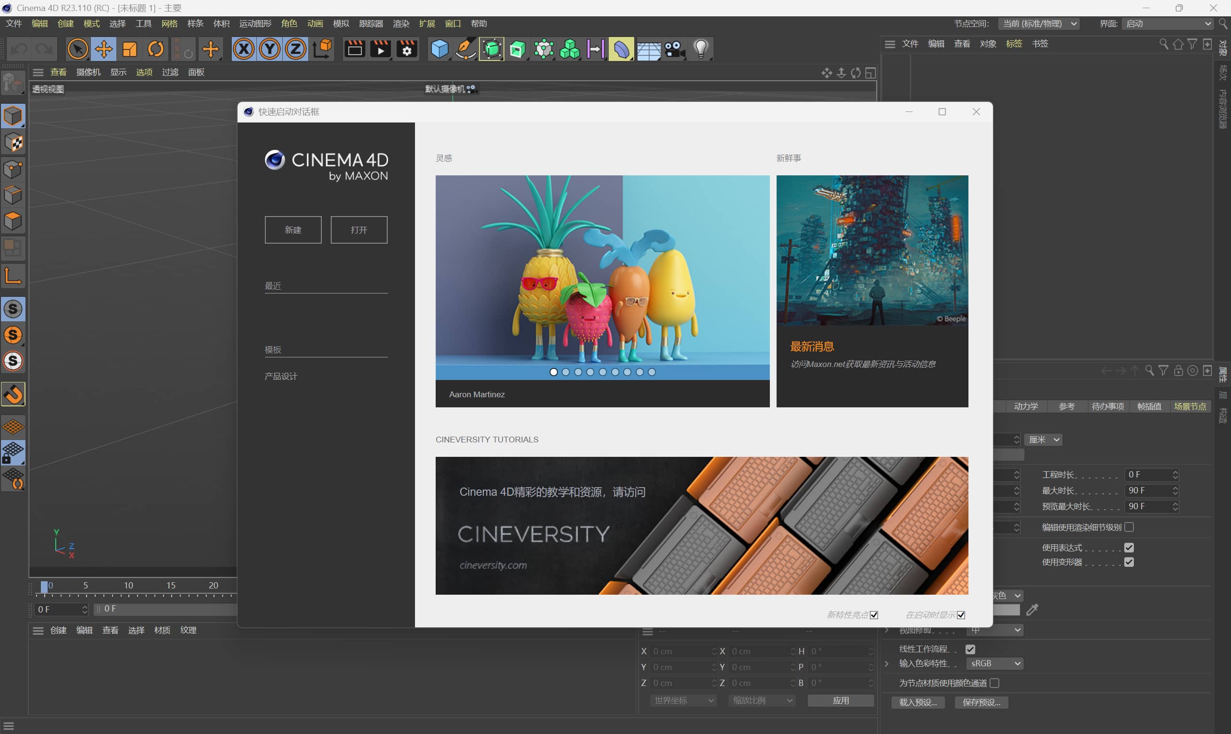Click the 新建 button in quick start dialog
Viewport: 1231px width, 734px height.
coord(293,230)
